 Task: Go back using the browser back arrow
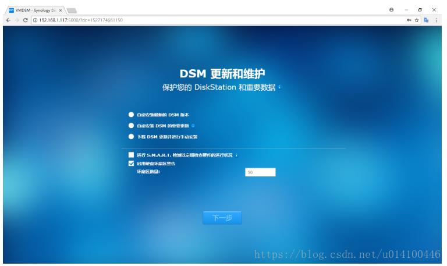click(8, 20)
